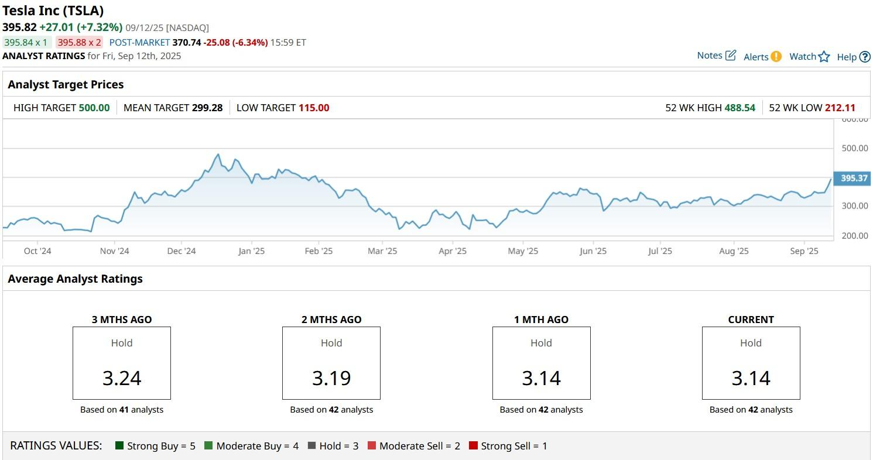Select the CURRENT Hold 3.14 rating box
873x460 pixels.
[x=751, y=363]
